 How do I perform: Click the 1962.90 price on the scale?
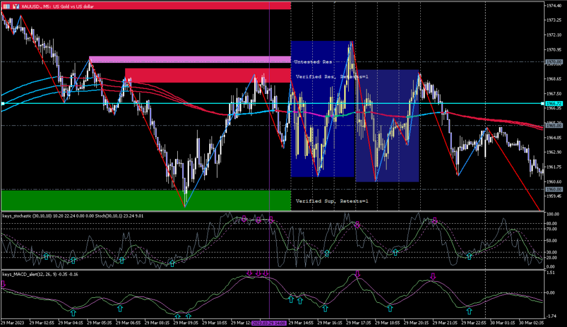554,152
